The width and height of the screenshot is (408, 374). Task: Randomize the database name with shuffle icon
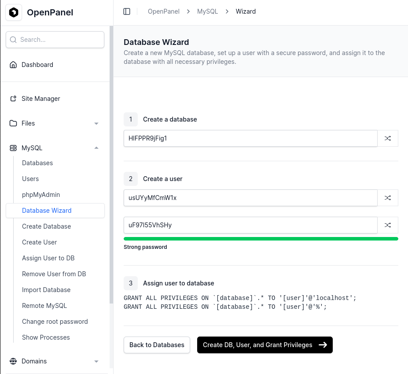pyautogui.click(x=388, y=138)
